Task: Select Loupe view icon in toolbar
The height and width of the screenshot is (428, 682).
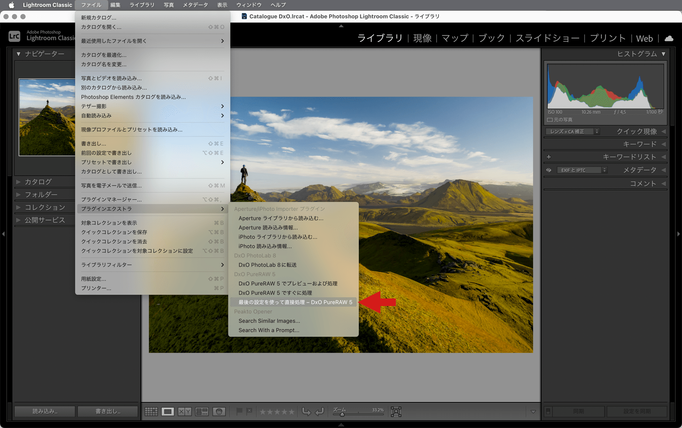Action: pyautogui.click(x=168, y=411)
